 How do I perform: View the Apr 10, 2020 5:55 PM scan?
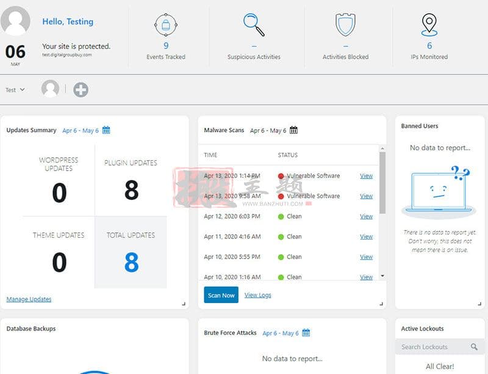point(367,257)
